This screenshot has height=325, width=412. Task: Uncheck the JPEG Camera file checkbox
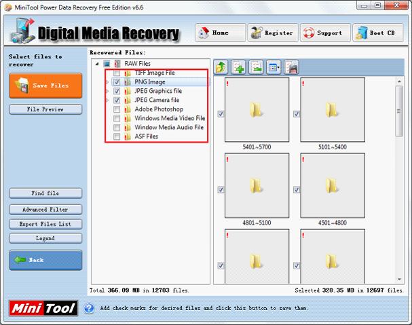point(117,100)
